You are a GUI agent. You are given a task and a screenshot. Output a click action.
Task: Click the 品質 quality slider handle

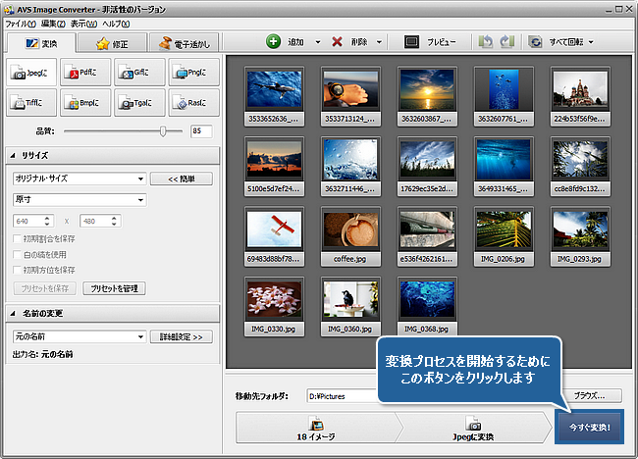coord(164,130)
